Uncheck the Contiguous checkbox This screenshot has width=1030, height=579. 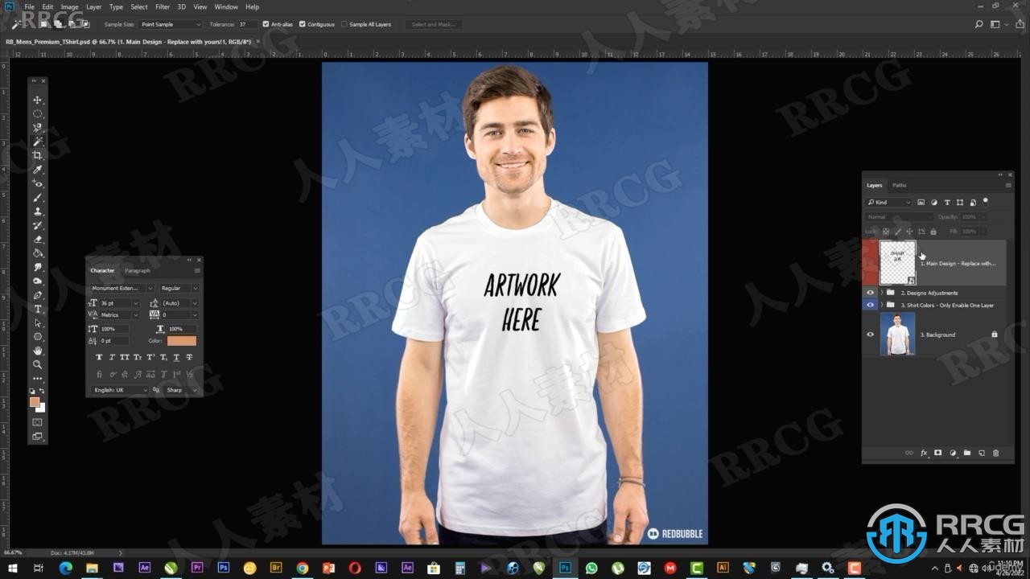pos(302,24)
